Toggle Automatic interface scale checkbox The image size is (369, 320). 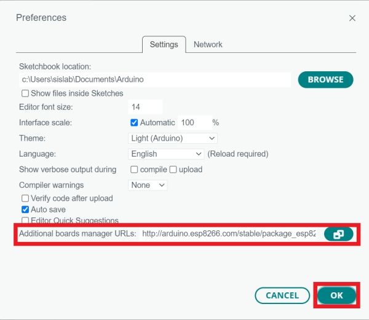click(x=134, y=122)
